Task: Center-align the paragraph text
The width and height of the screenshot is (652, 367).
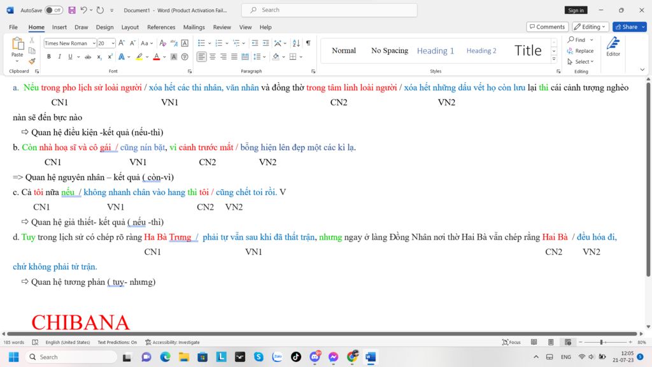Action: point(213,57)
